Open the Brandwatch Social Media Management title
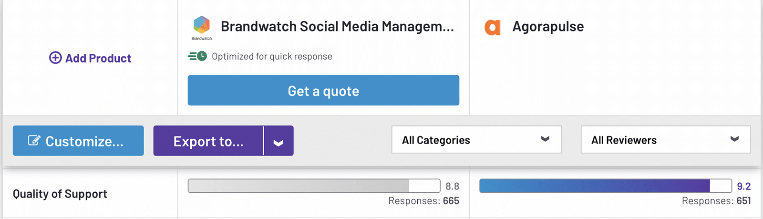Viewport: 763px width, 219px height. point(337,26)
